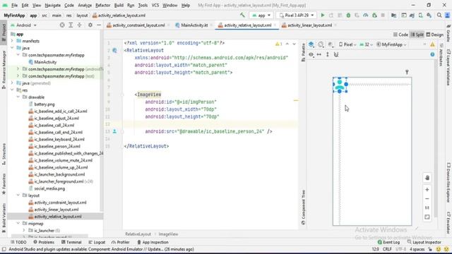Open the API 32 version dropdown
452x254 pixels.
coord(366,44)
